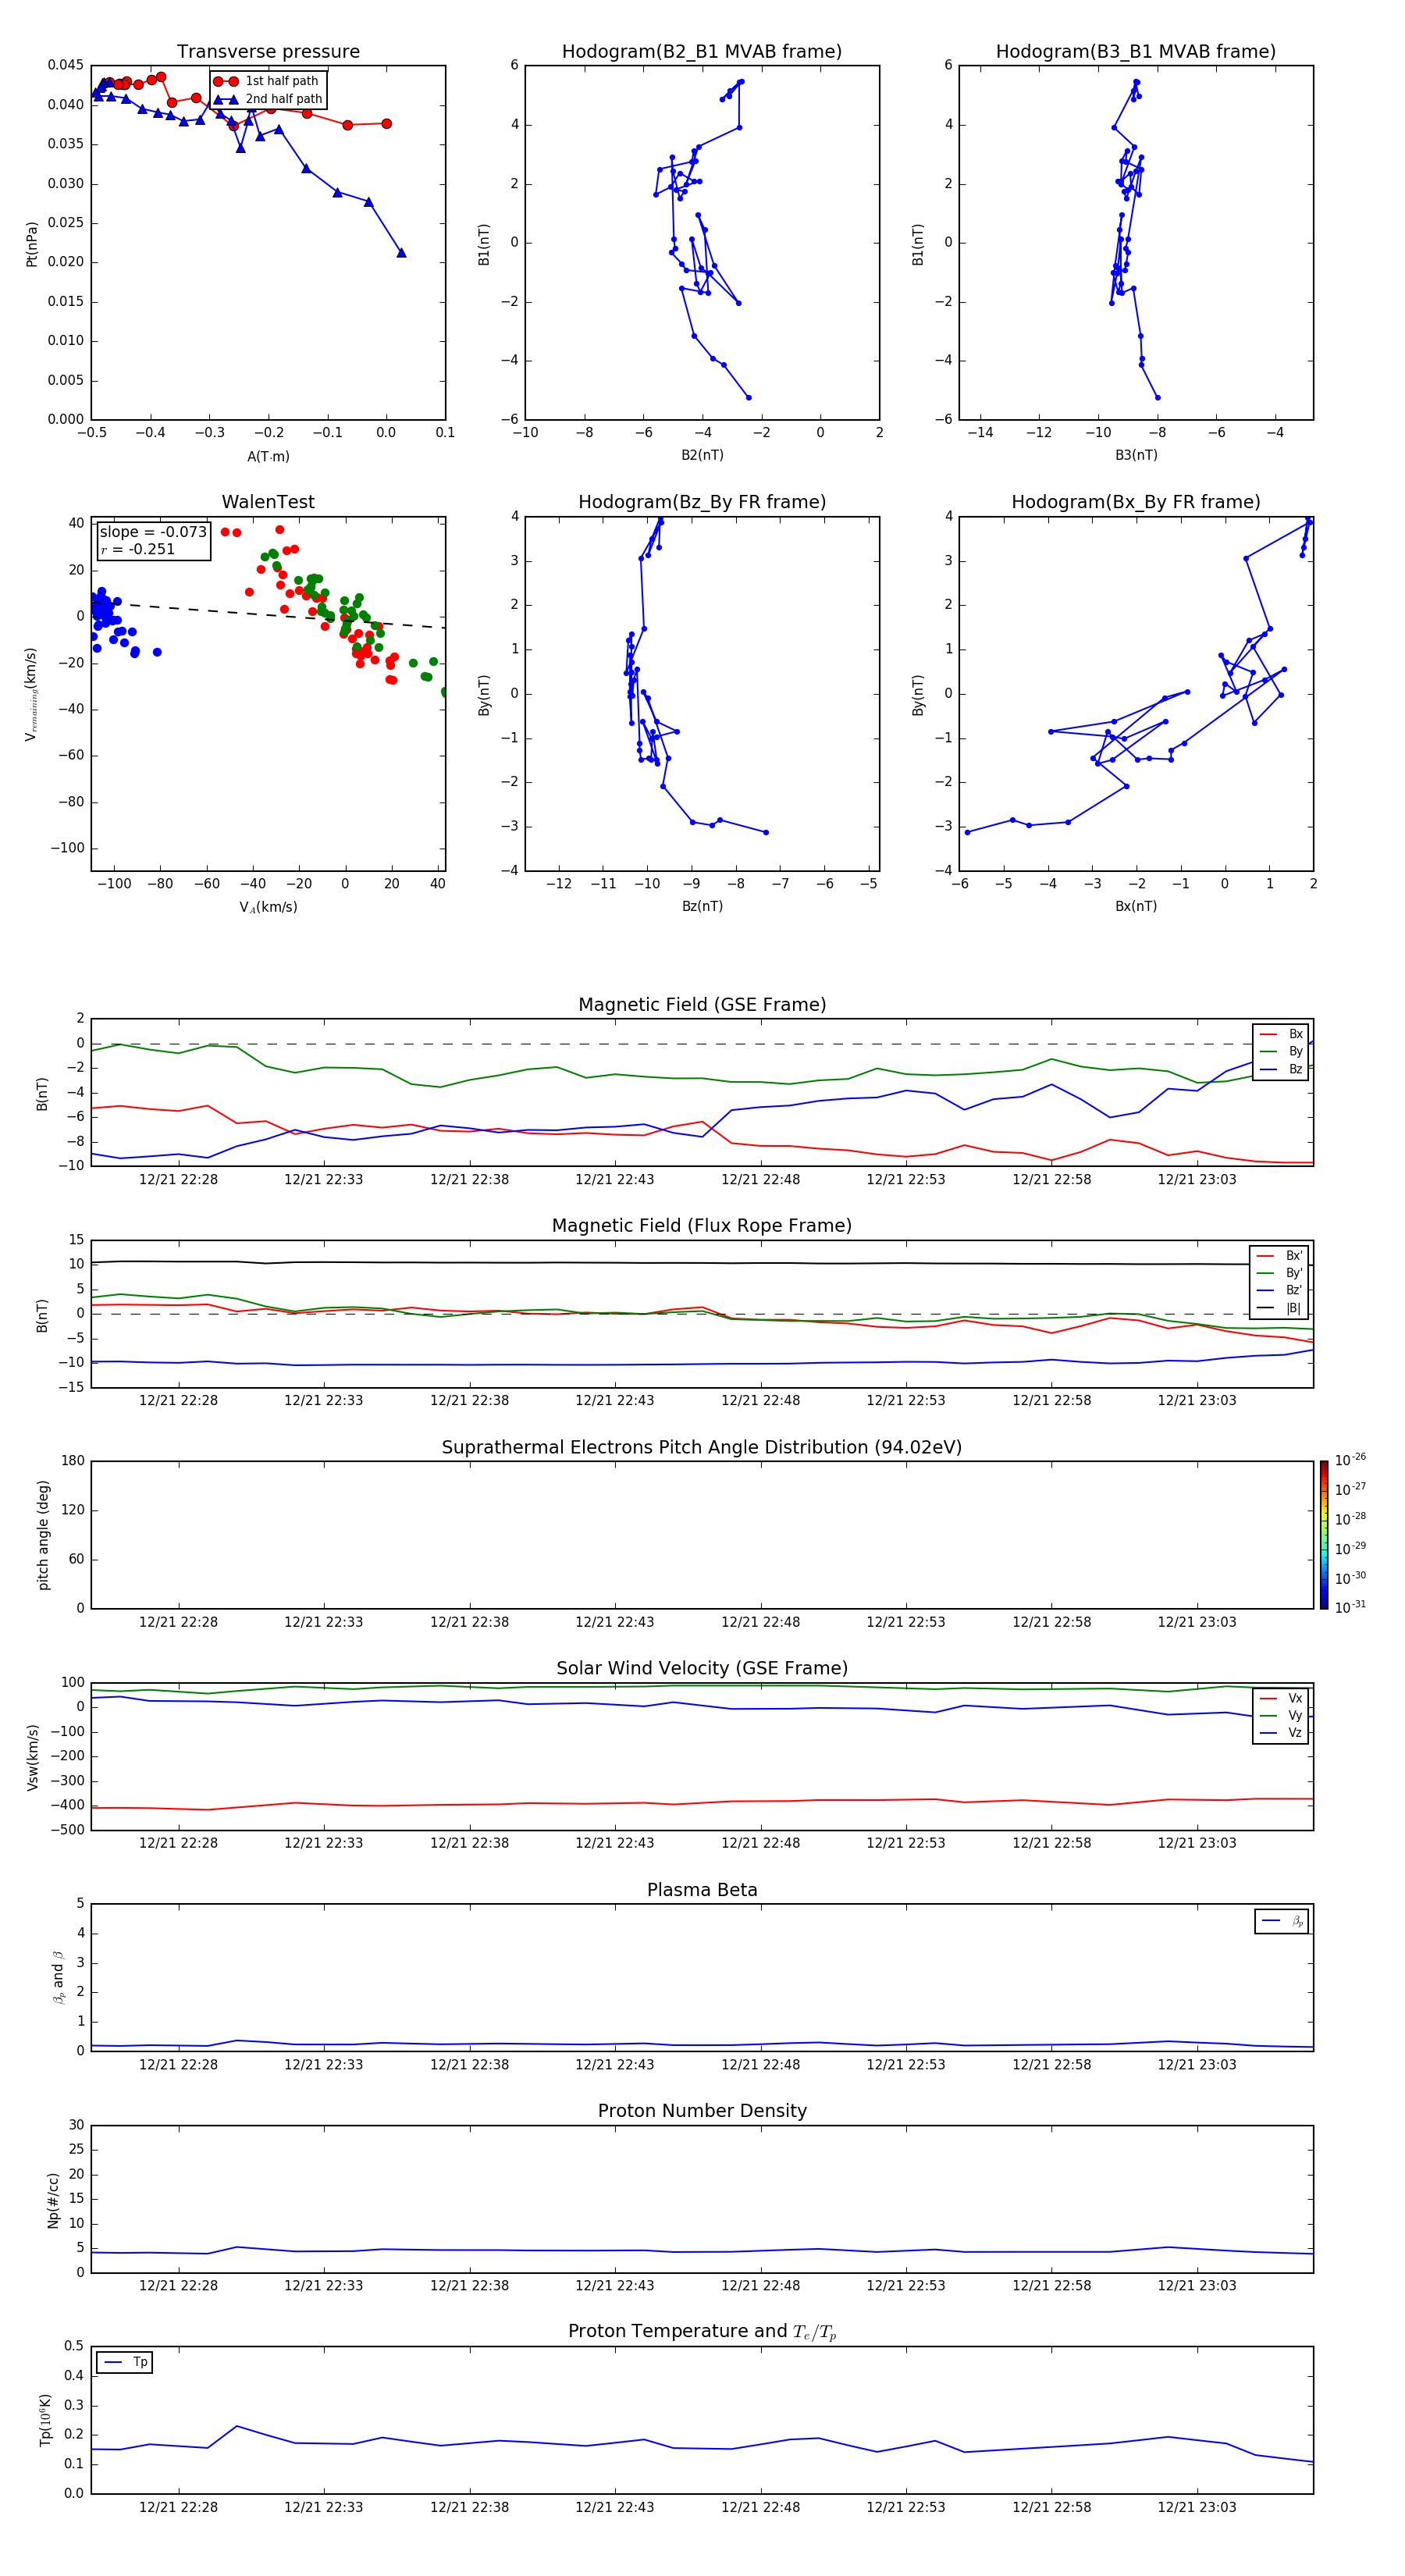Screen dimensions: 1405x2576
Task: Click 'r = -0.251' annotation
Action: tap(138, 549)
